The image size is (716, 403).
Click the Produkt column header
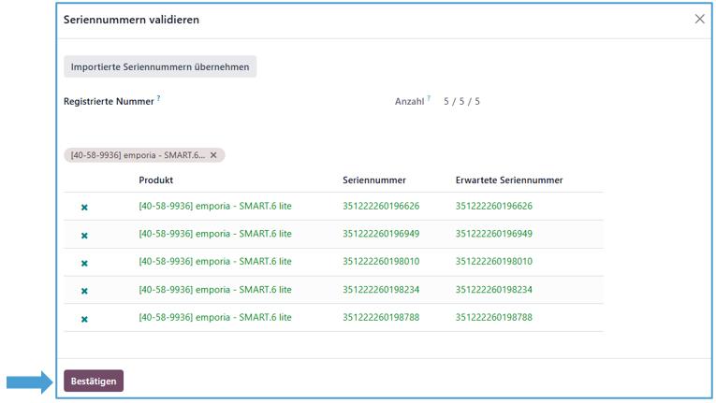tap(155, 180)
